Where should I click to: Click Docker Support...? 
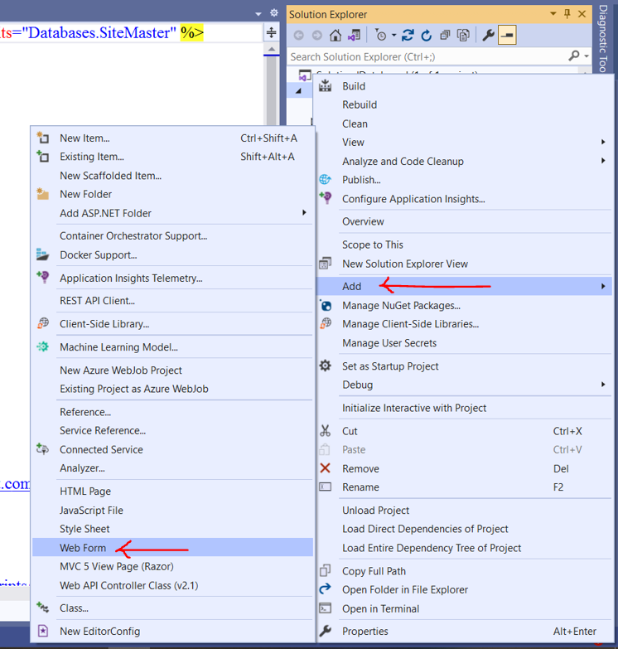(x=172, y=255)
